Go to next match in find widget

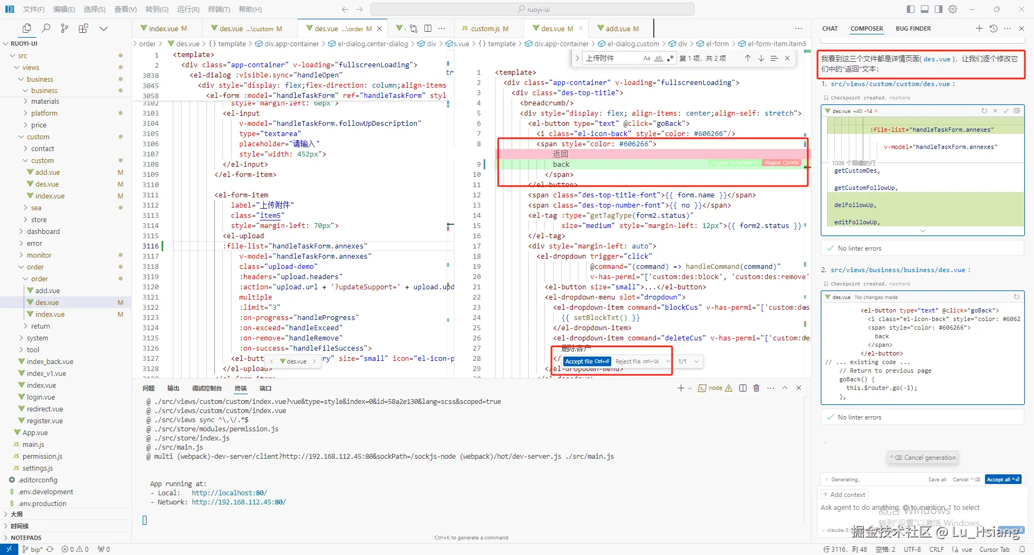pyautogui.click(x=761, y=58)
